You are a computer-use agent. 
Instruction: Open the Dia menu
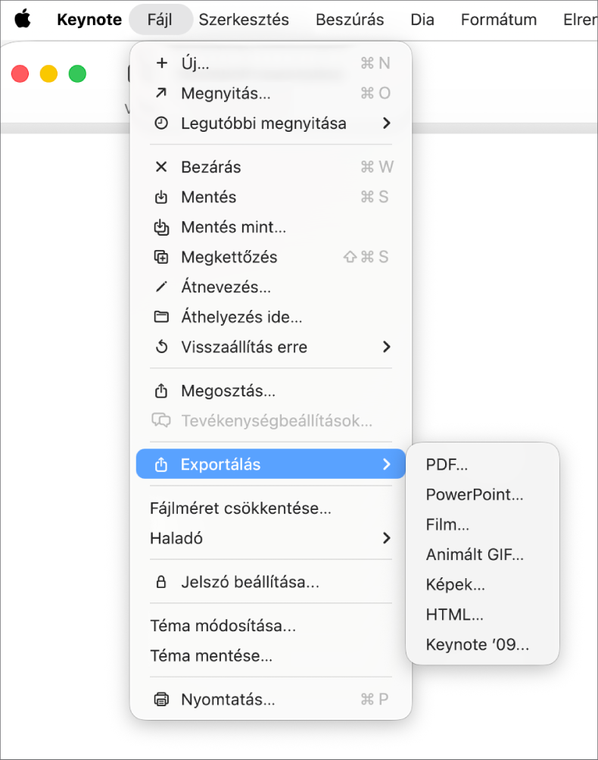pos(422,20)
